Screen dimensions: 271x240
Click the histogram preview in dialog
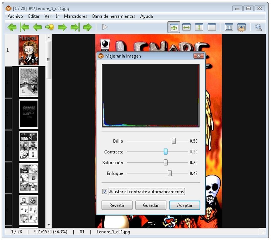pyautogui.click(x=150, y=96)
